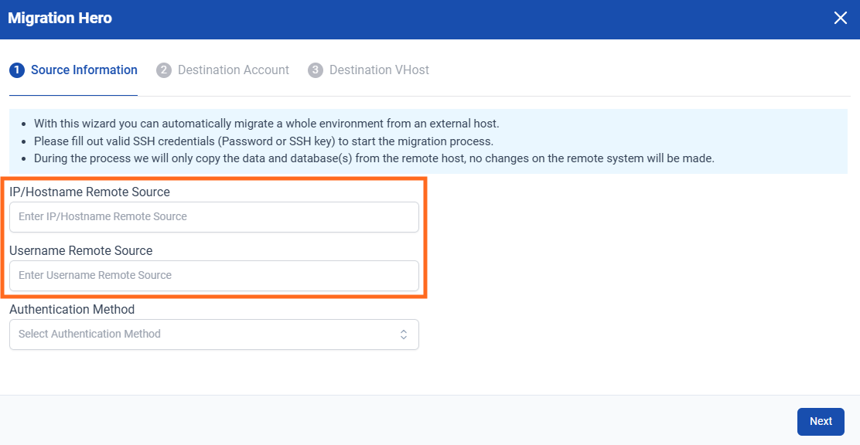The height and width of the screenshot is (445, 860).
Task: Focus the IP/Hostname Remote Source field
Action: (214, 217)
